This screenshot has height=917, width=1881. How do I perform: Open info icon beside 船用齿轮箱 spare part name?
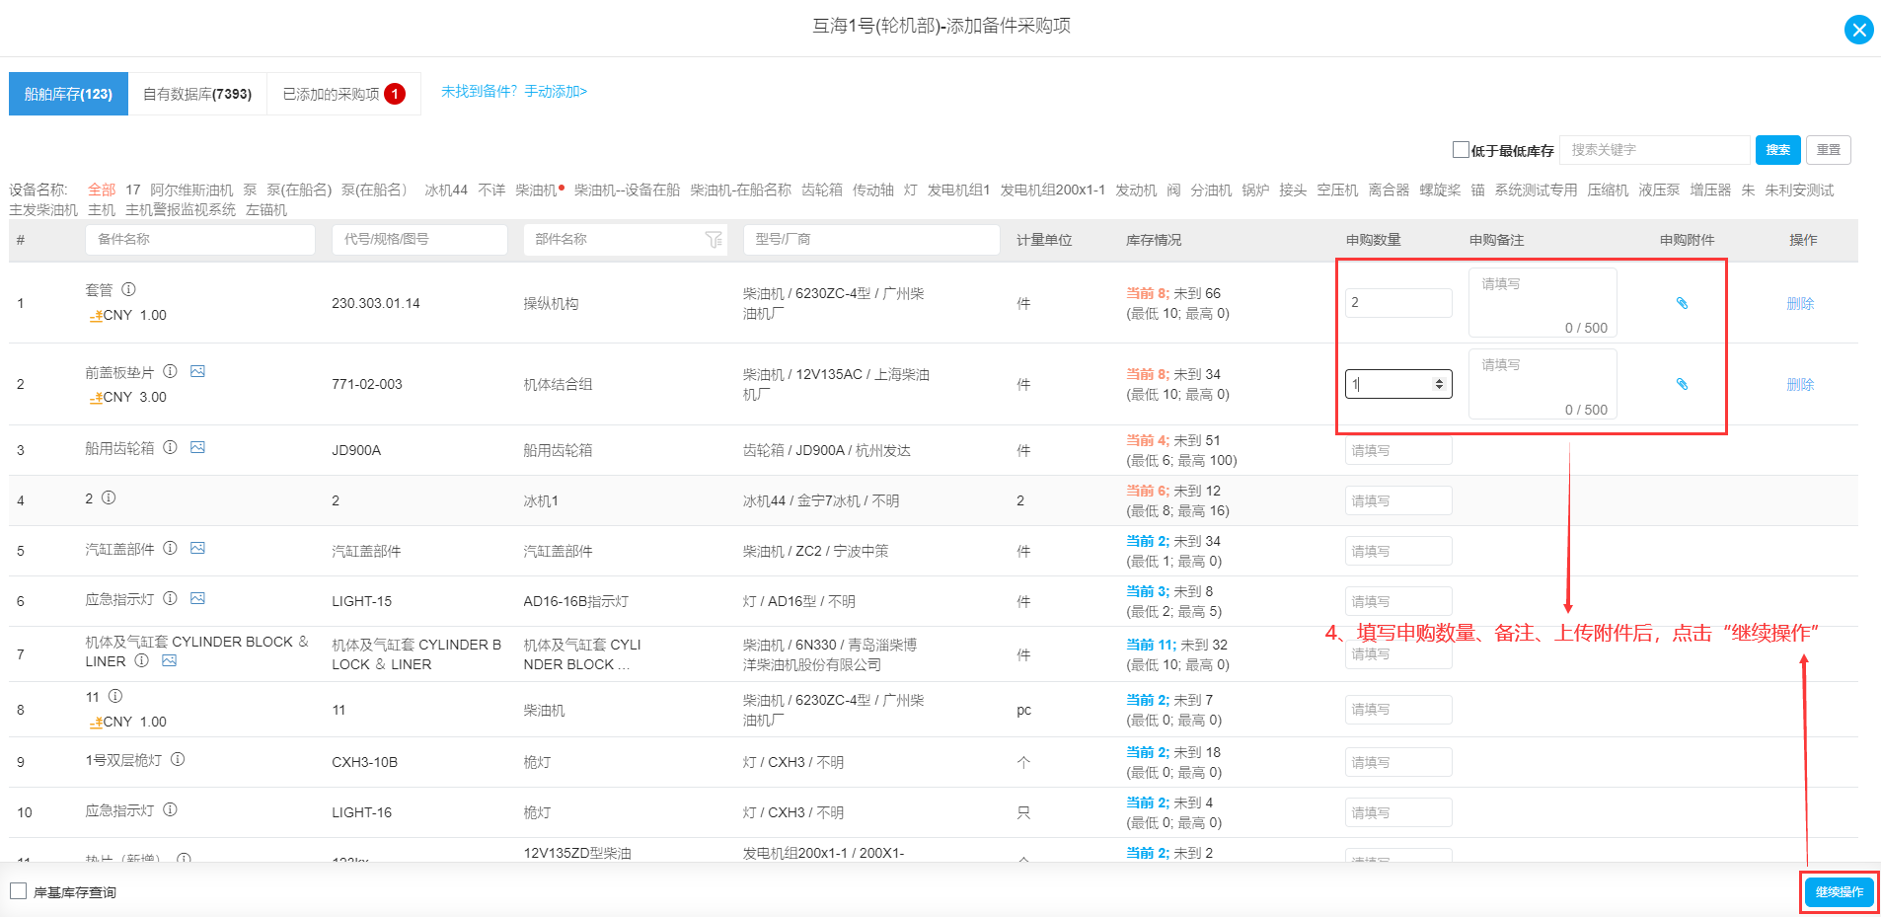click(x=170, y=447)
